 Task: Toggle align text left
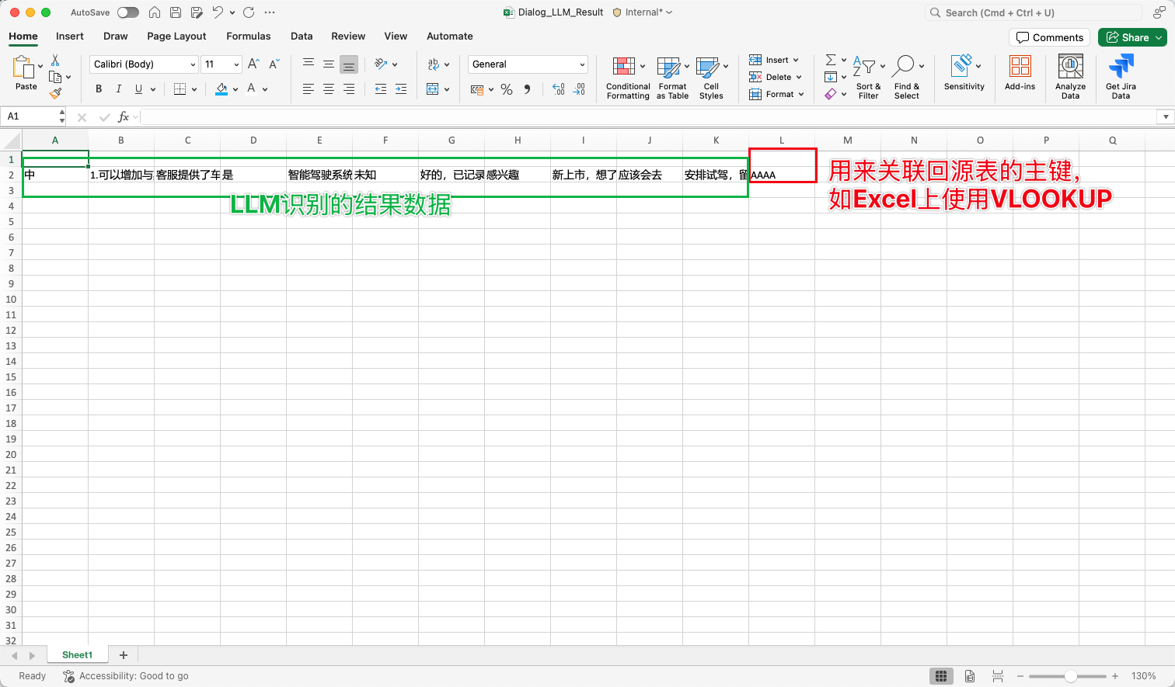(x=309, y=89)
